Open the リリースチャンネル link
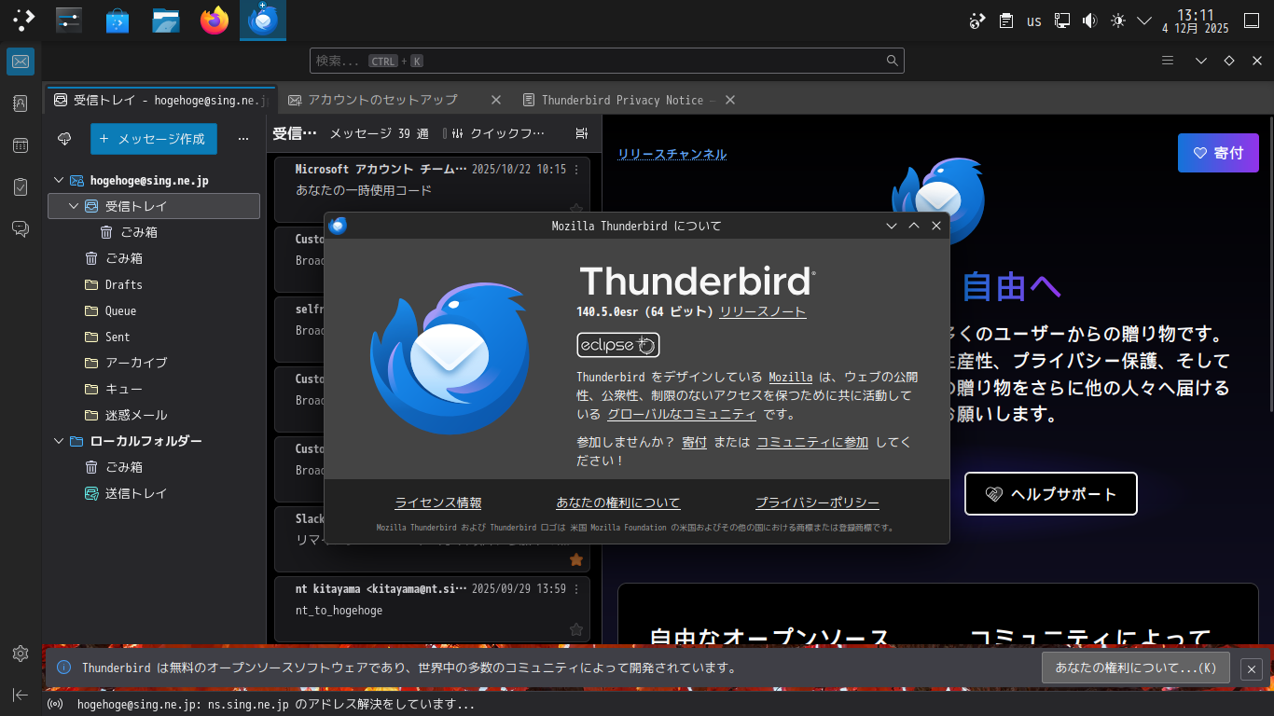 (672, 155)
